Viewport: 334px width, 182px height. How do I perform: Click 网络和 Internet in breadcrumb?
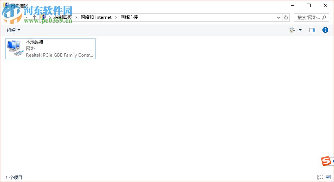tap(96, 17)
